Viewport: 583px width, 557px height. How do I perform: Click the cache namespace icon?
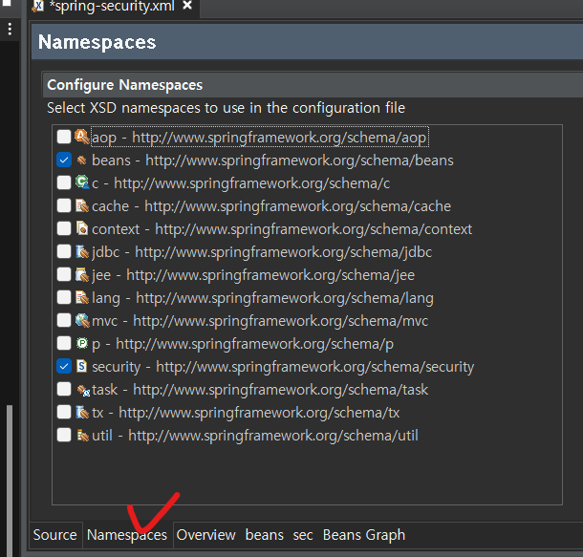click(82, 205)
